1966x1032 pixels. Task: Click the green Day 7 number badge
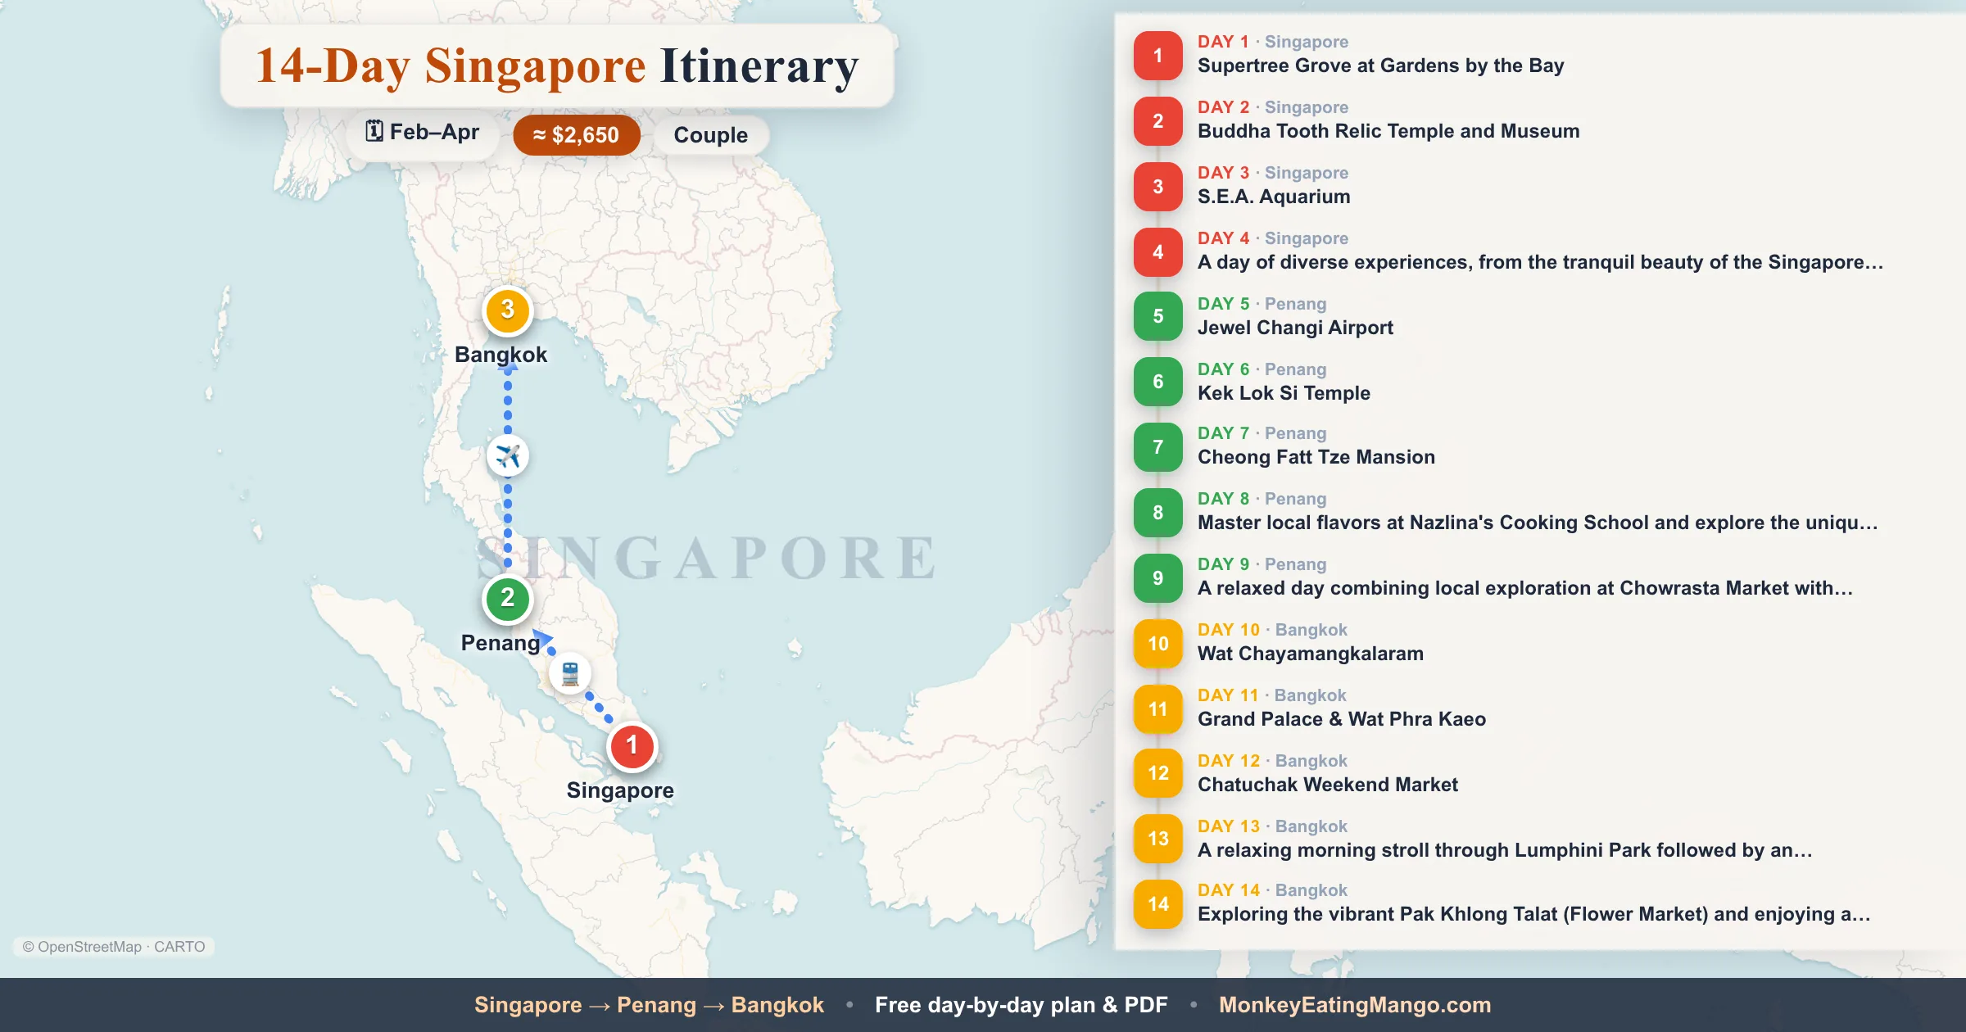[1157, 447]
